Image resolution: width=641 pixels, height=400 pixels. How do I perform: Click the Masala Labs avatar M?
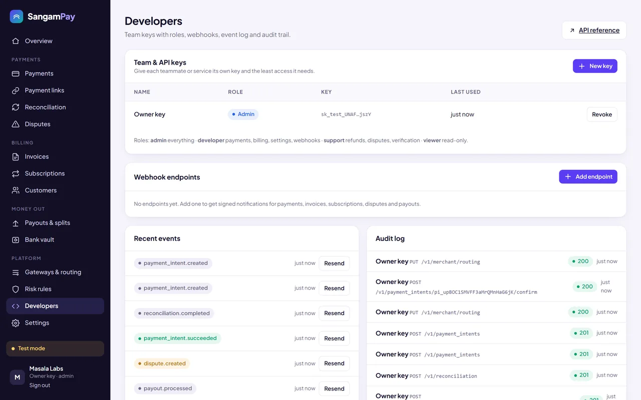17,377
